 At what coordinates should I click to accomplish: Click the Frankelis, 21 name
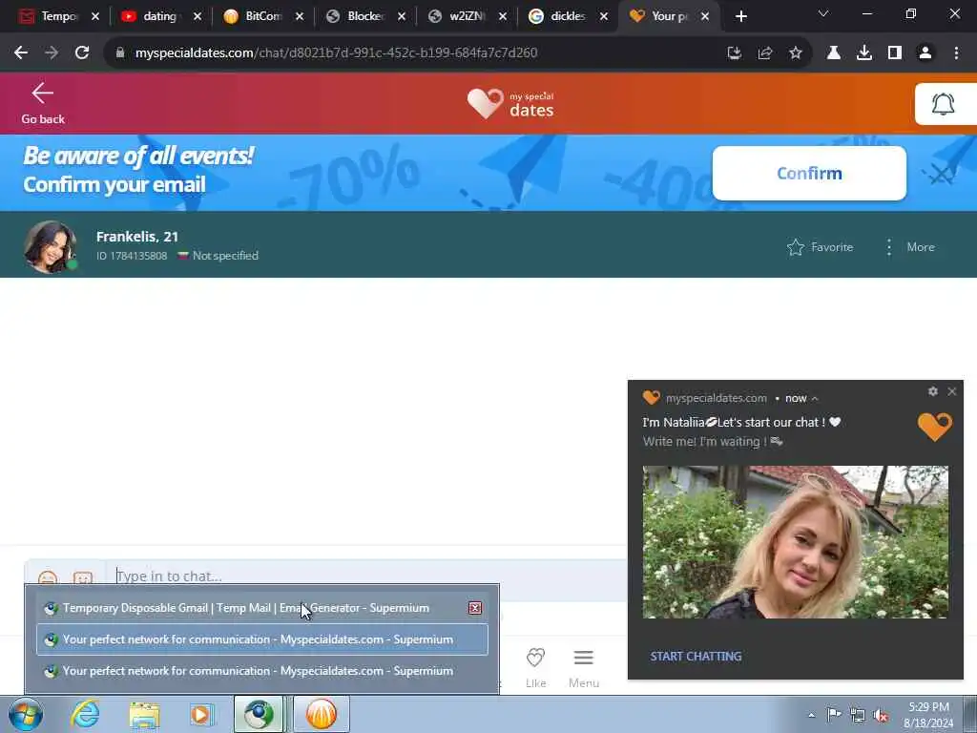pos(137,237)
